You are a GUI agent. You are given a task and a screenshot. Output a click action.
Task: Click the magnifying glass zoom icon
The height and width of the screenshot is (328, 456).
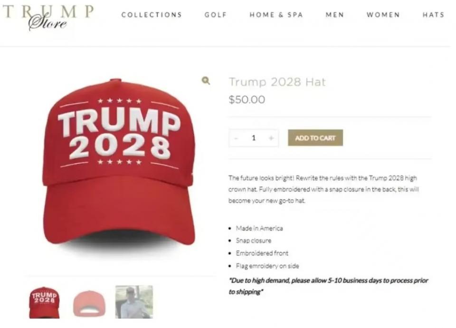(x=206, y=81)
